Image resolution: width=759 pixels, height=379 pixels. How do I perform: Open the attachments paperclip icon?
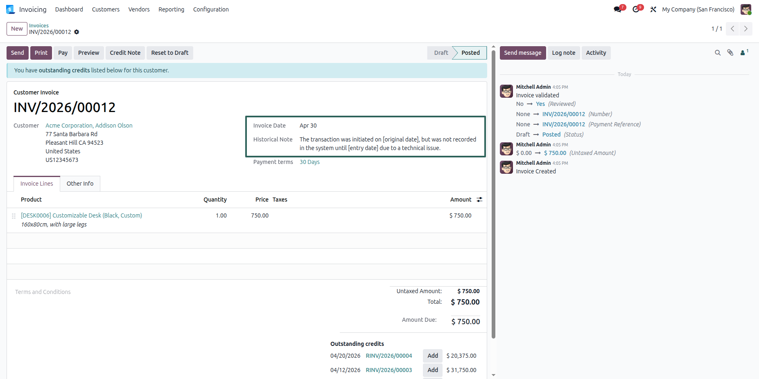pos(730,53)
